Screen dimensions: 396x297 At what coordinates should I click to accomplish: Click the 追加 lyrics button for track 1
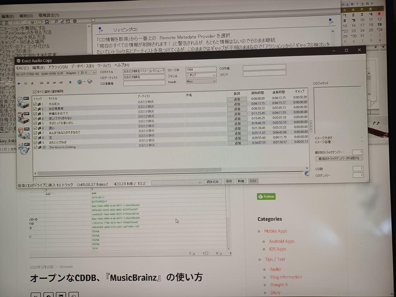(x=237, y=99)
